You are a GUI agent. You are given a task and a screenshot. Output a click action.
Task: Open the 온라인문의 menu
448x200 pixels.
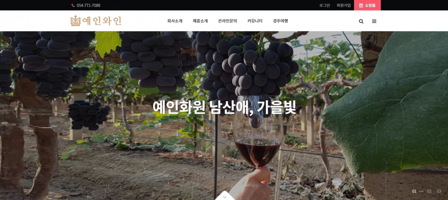click(x=227, y=21)
